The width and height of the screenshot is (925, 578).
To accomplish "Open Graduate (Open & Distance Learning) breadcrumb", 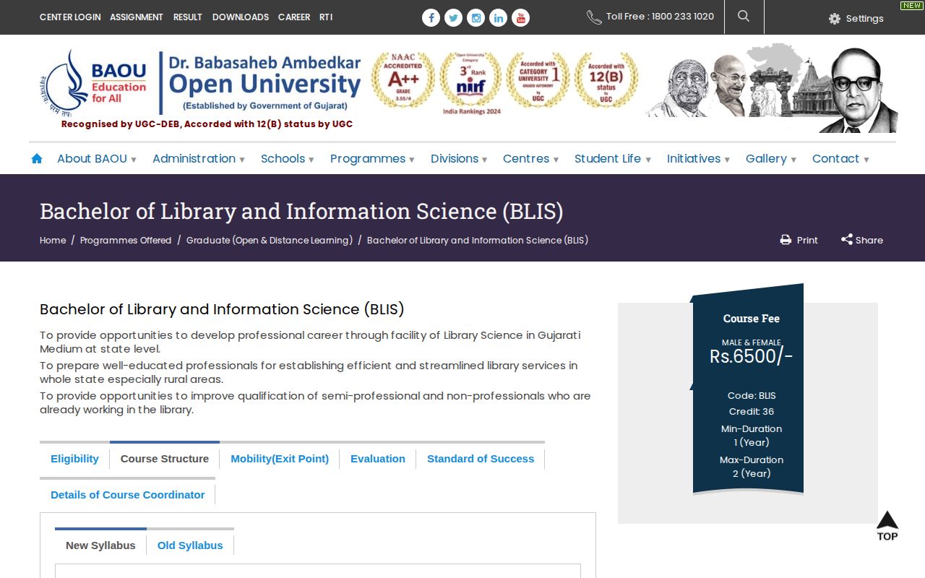I will click(x=270, y=241).
